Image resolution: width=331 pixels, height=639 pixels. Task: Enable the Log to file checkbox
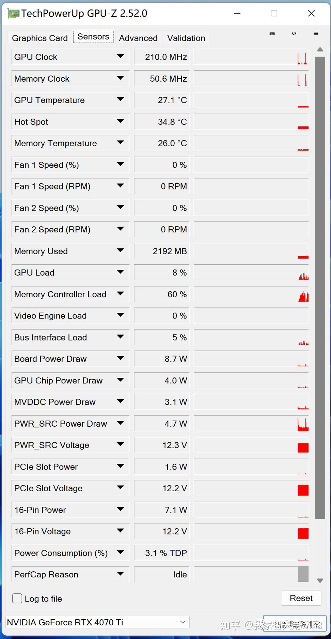tap(17, 599)
